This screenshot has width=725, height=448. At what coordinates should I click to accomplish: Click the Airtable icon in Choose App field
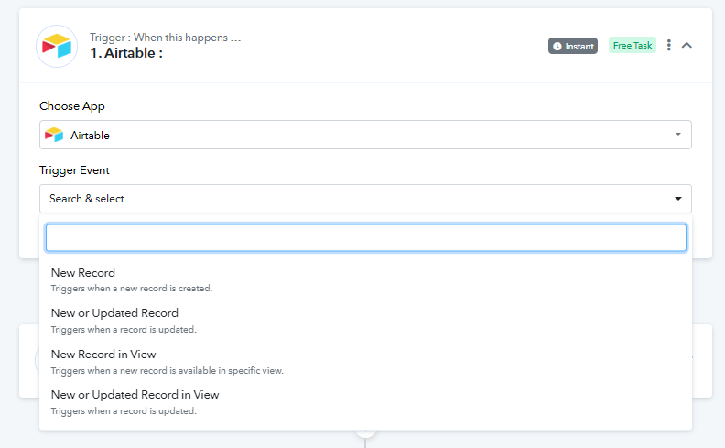click(x=54, y=135)
